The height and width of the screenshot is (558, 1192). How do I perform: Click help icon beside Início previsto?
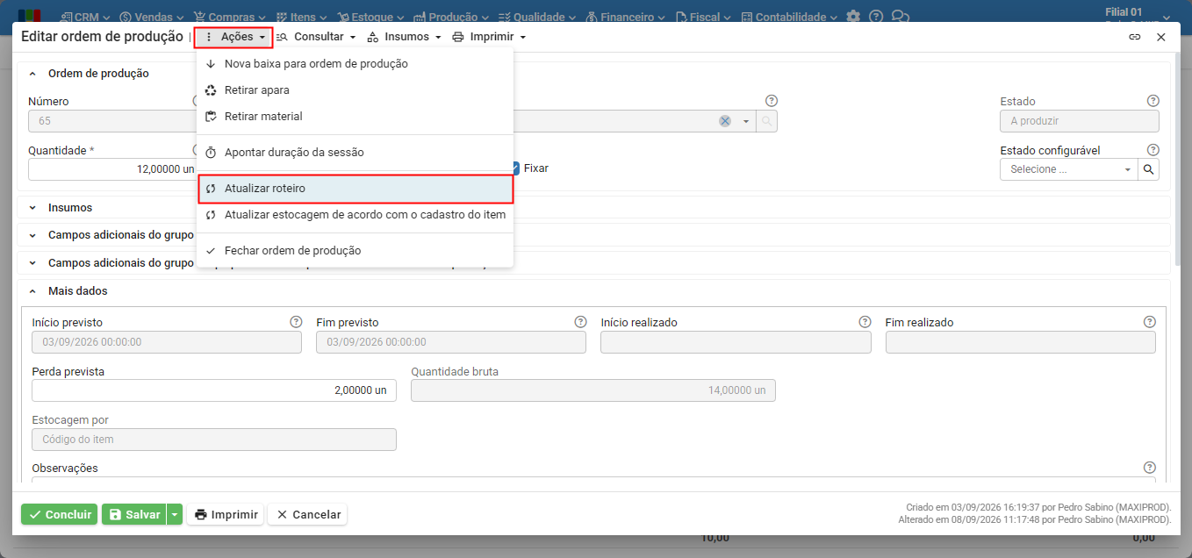click(296, 322)
